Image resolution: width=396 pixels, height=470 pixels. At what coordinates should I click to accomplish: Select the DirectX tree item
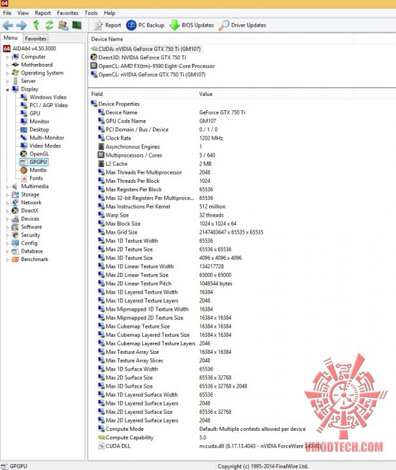(25, 210)
